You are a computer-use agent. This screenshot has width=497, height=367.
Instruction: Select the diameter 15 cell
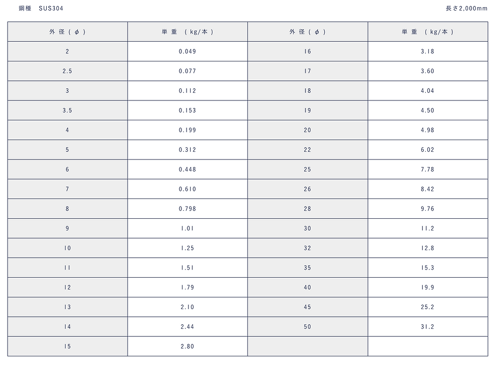pos(67,347)
